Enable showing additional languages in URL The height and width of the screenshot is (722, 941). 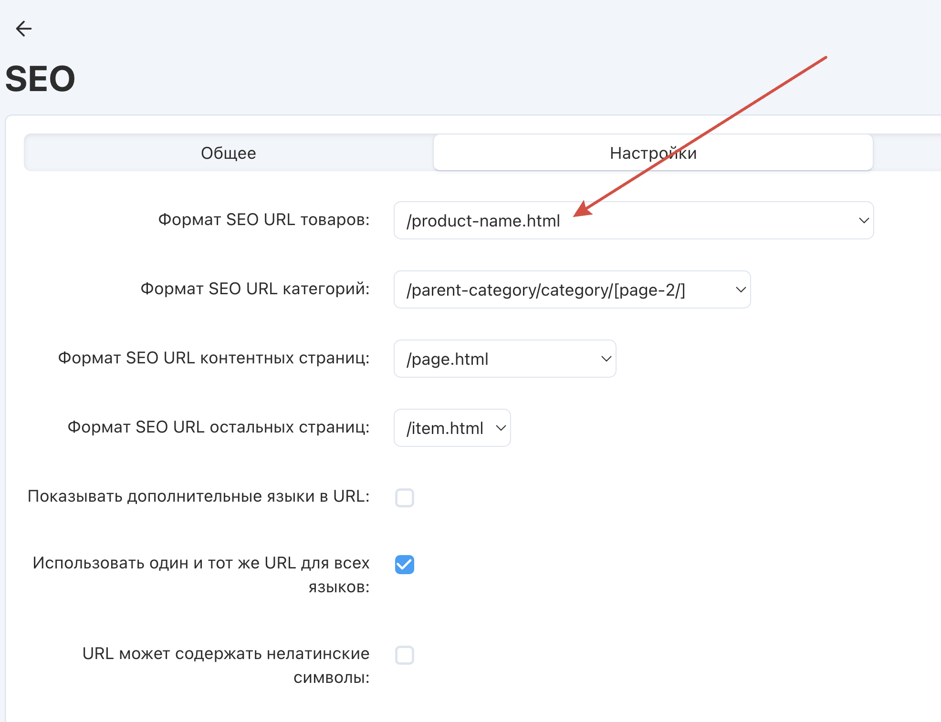pos(404,497)
